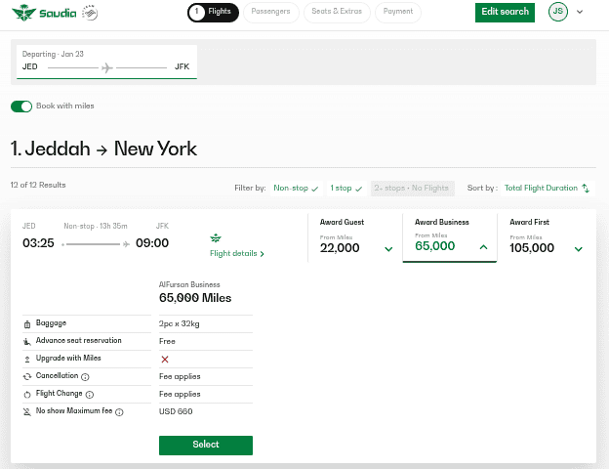Select the AlFursan Business fare

point(206,445)
